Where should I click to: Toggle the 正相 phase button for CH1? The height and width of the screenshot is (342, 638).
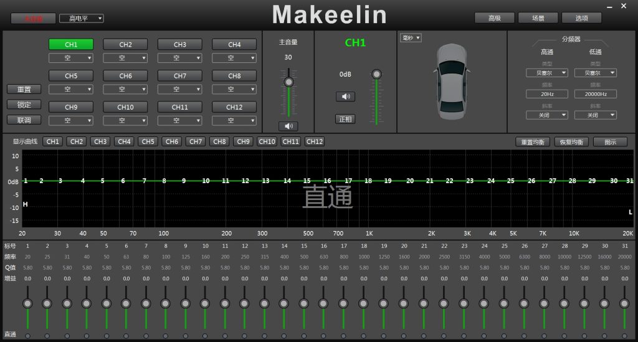(x=345, y=119)
